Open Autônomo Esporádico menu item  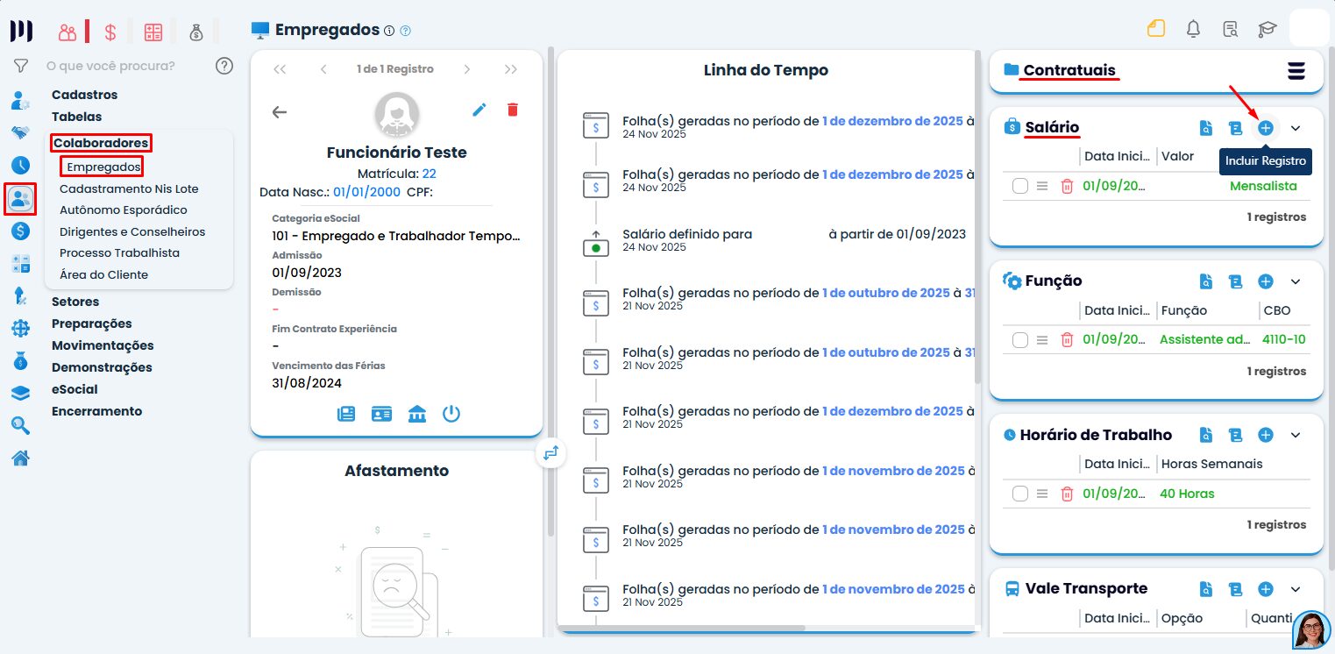pos(123,210)
